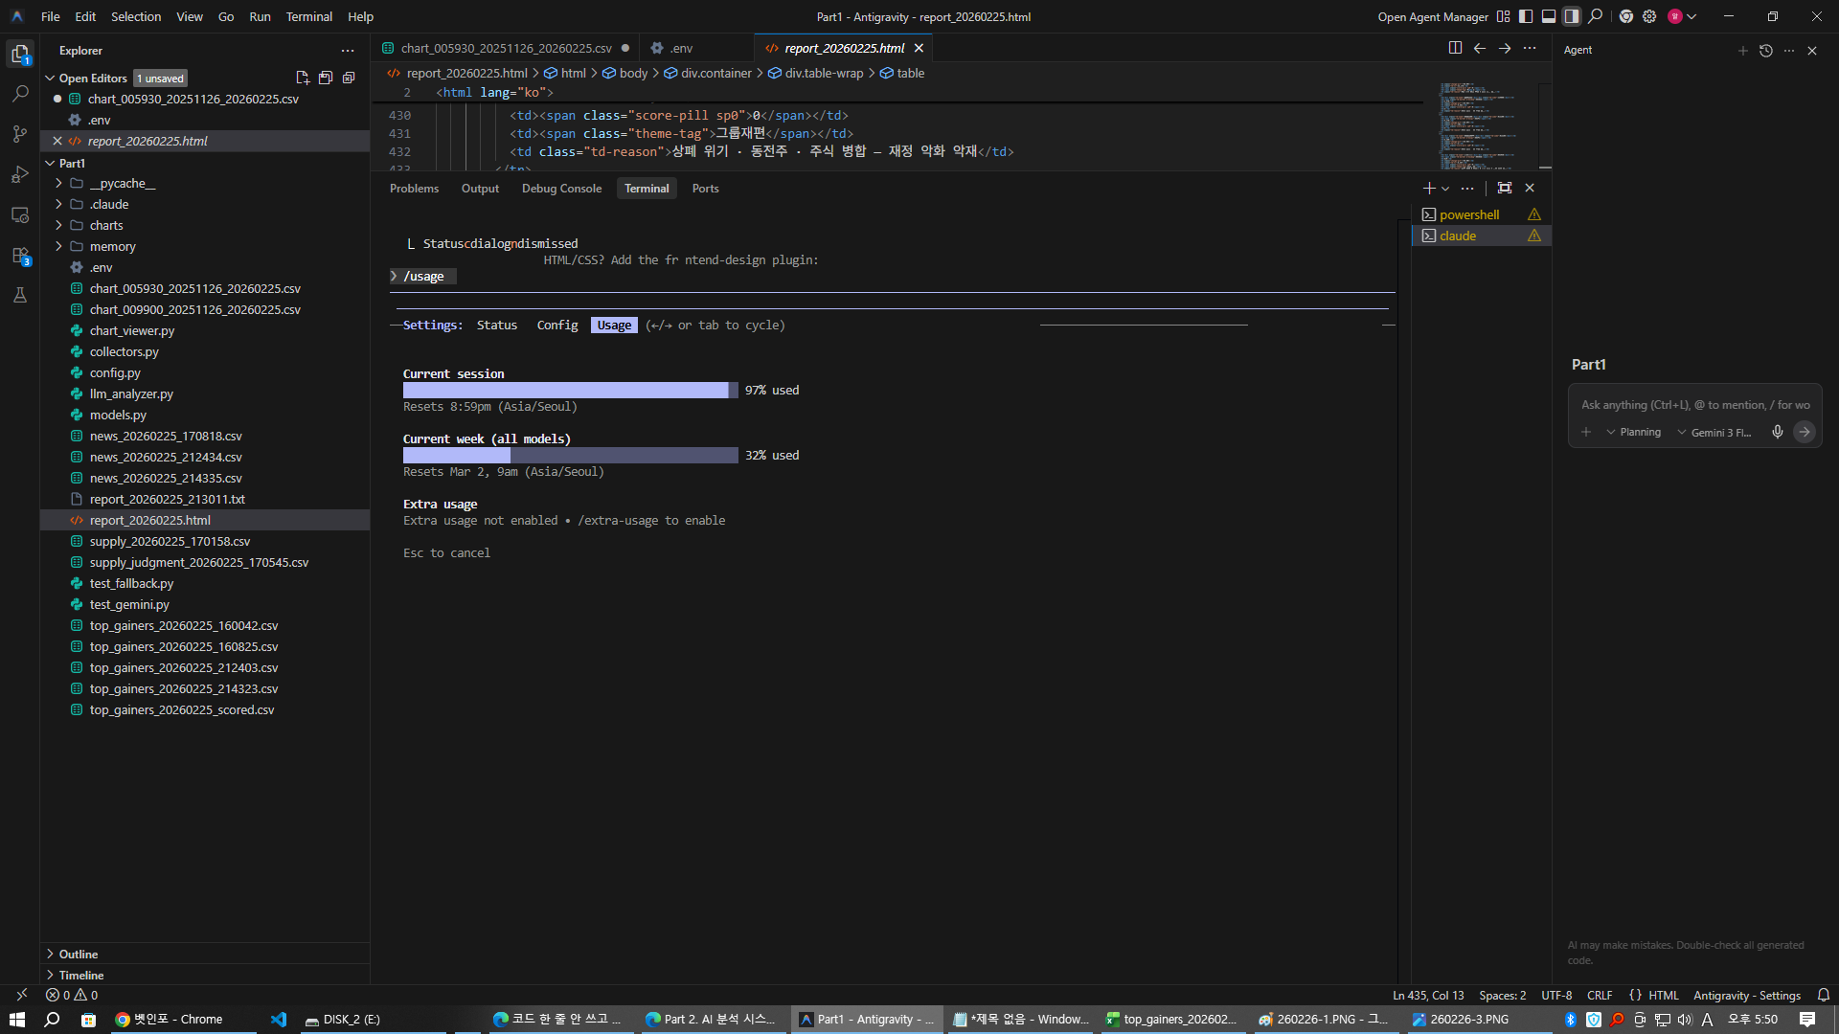Expand the charts folder

(x=106, y=226)
